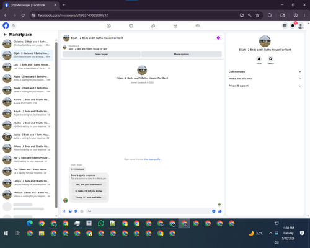Open the Aurora conversation

(27, 101)
